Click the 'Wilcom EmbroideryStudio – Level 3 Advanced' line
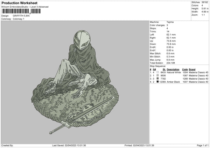Viewport: 210px width, 148px height. pos(25,7)
